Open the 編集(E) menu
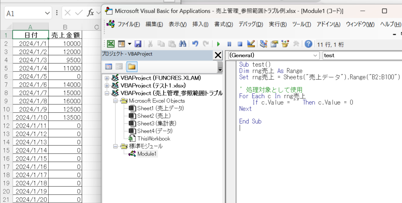This screenshot has height=203, width=402. tap(154, 24)
